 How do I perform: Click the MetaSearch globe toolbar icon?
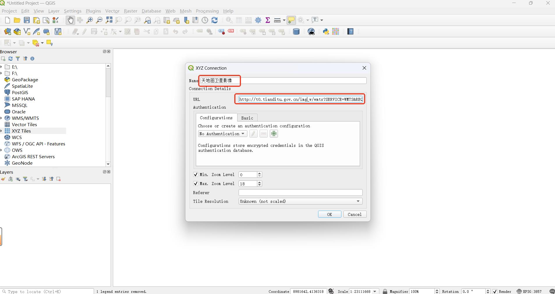pos(311,31)
